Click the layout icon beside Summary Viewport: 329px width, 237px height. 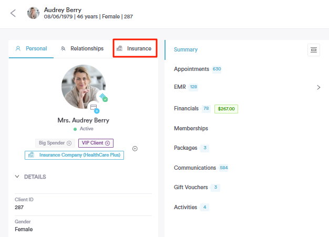click(314, 49)
